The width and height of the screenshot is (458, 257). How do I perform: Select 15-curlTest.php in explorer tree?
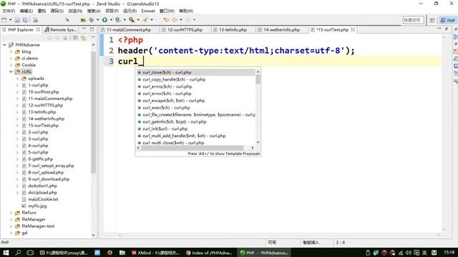(x=43, y=126)
